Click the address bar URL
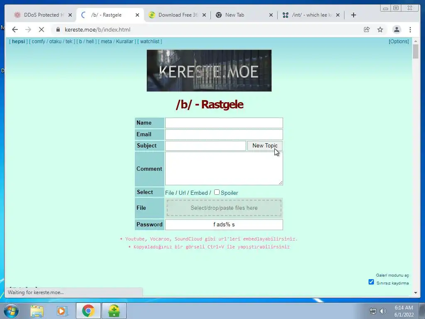The width and height of the screenshot is (425, 319). point(98,29)
